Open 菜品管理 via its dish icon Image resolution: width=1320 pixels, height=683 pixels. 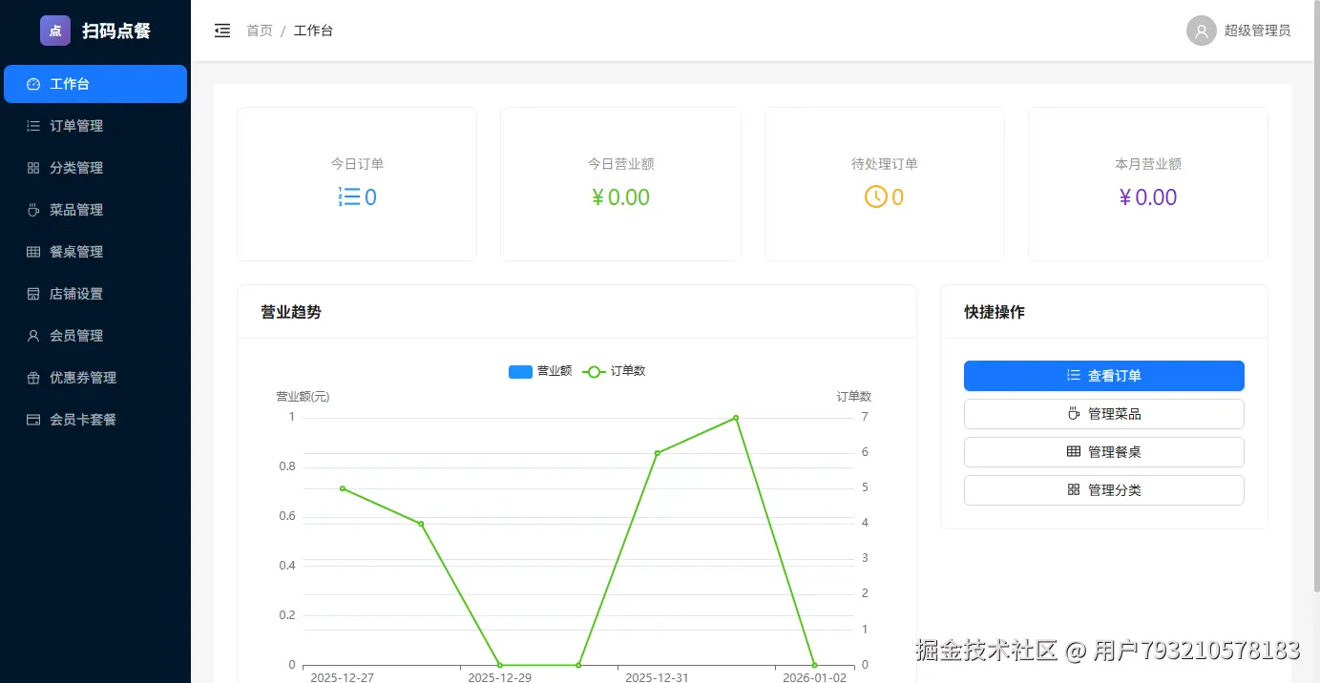coord(33,209)
